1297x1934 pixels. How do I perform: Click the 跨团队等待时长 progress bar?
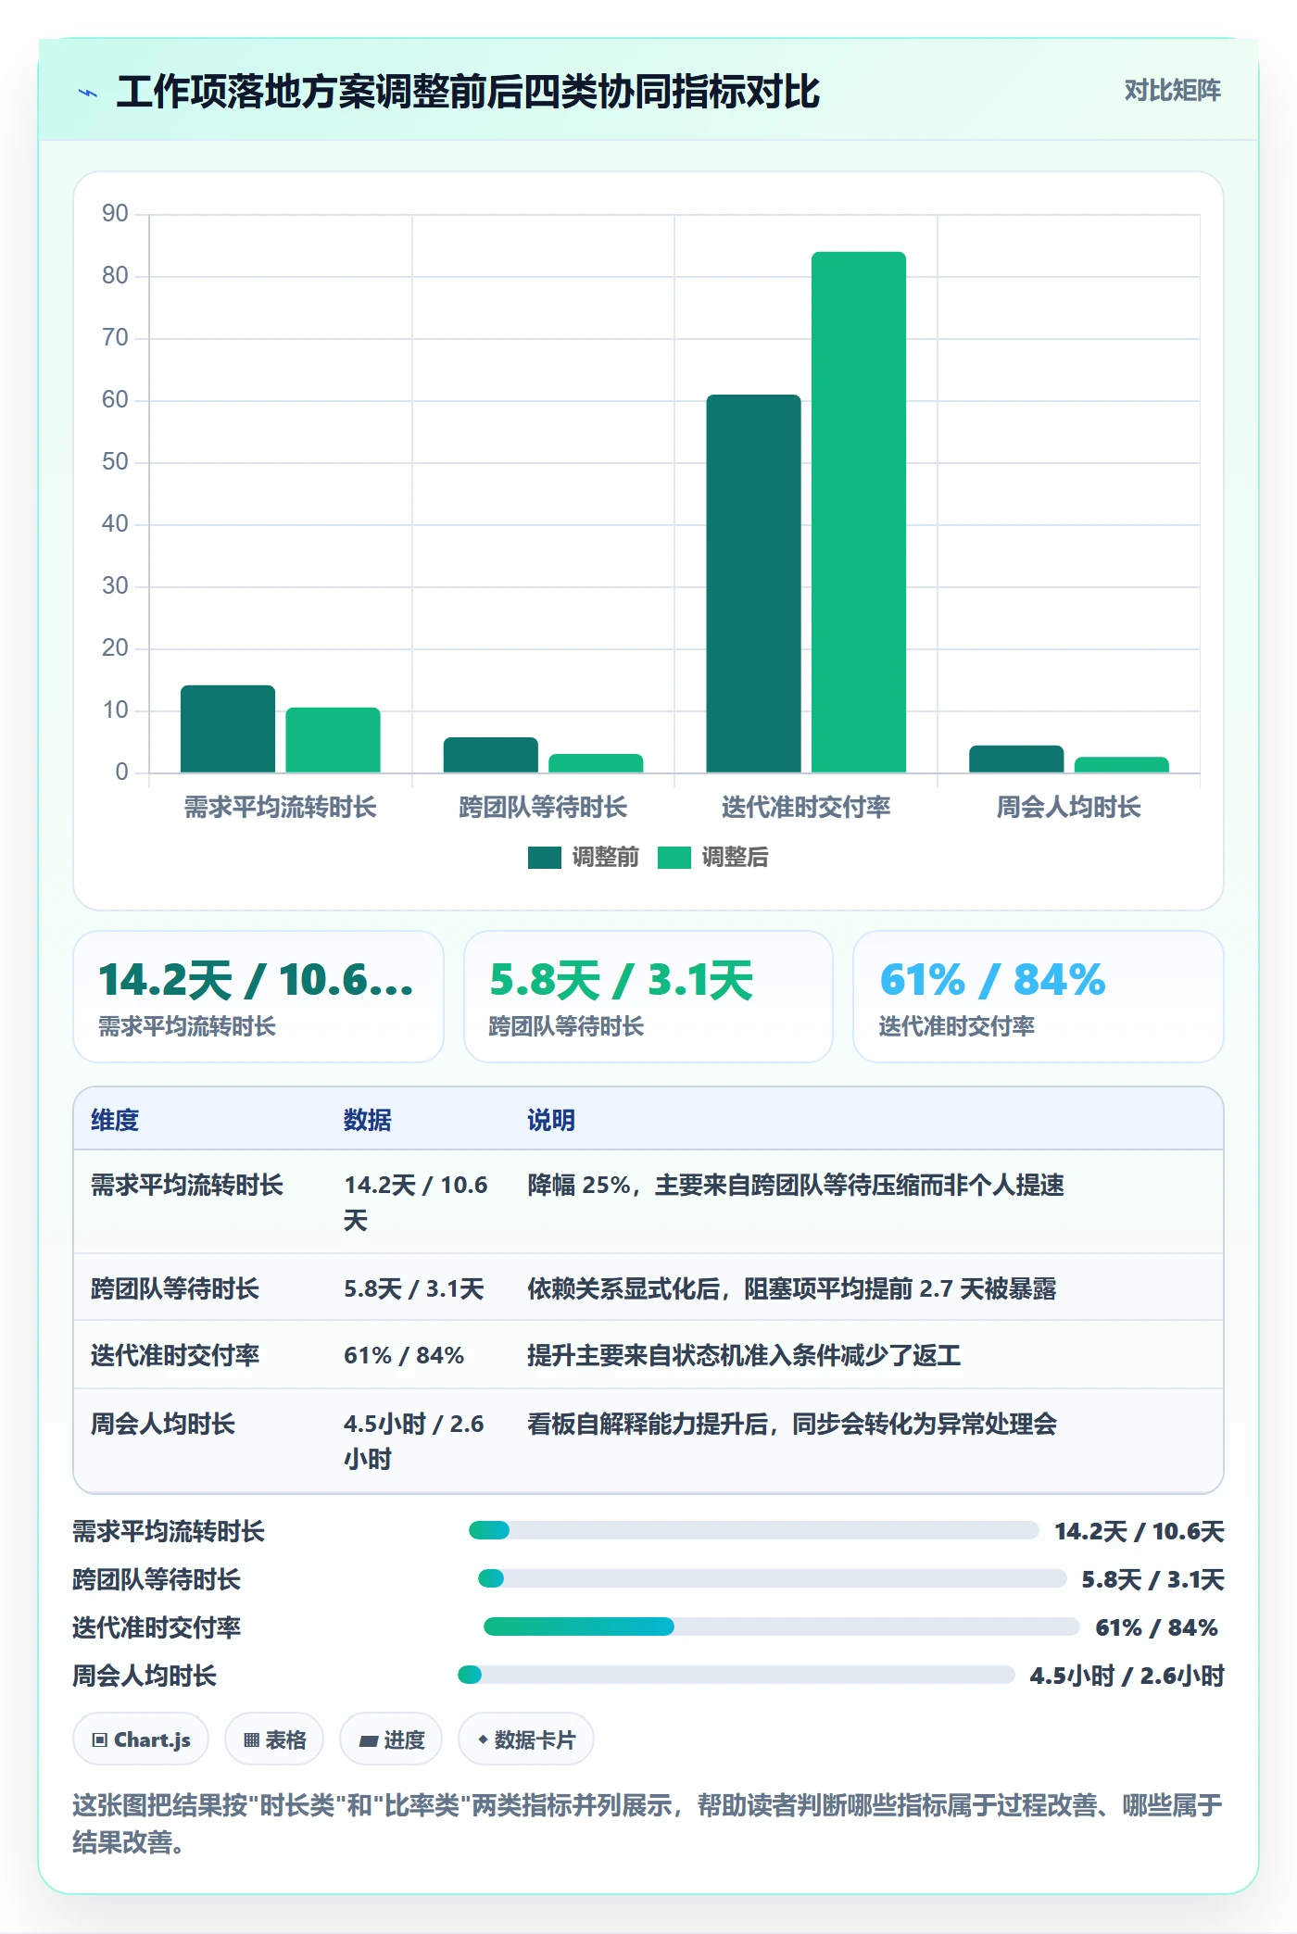(x=772, y=1578)
